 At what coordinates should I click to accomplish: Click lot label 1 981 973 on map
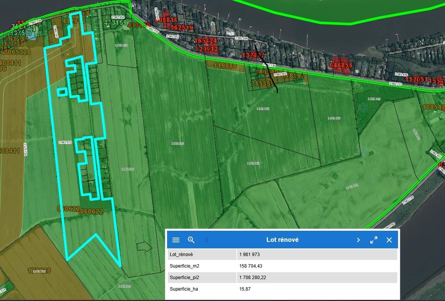point(65,142)
